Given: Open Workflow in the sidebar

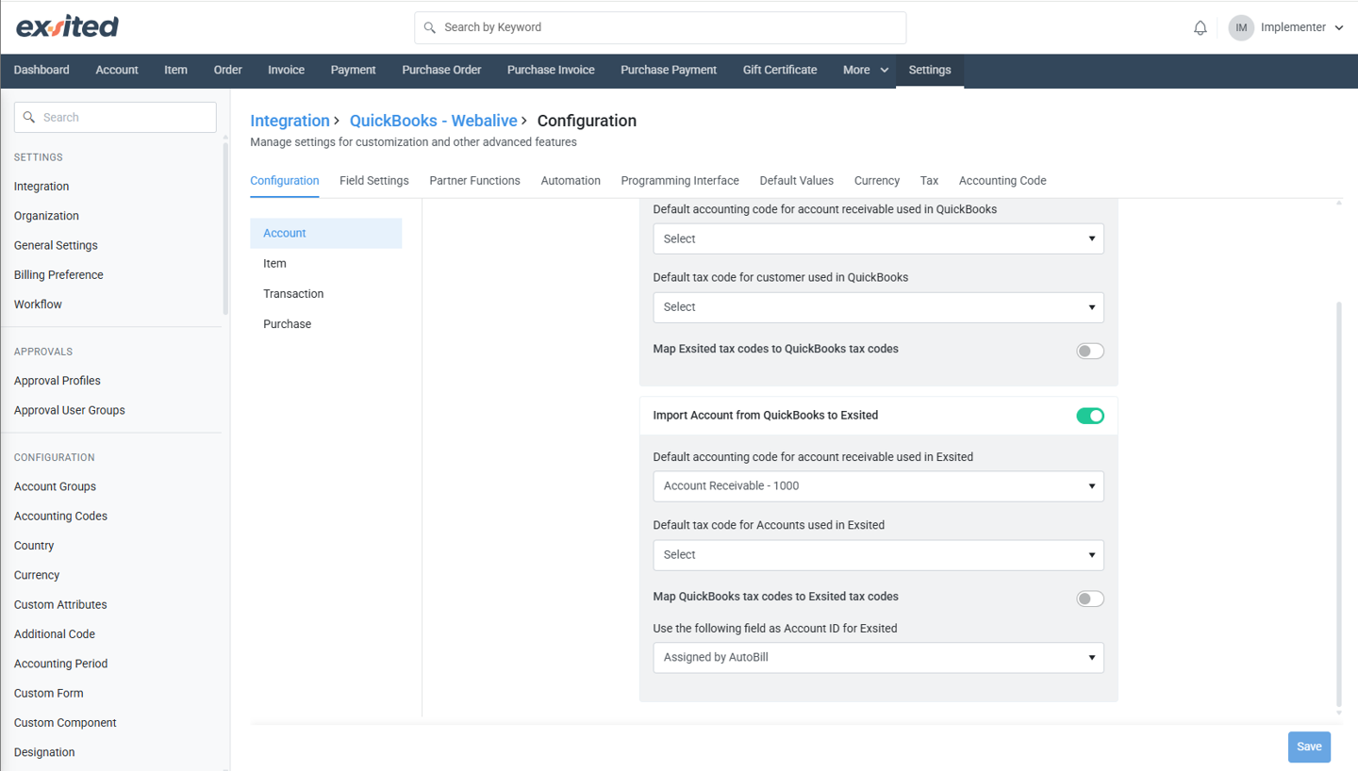Looking at the screenshot, I should [38, 304].
